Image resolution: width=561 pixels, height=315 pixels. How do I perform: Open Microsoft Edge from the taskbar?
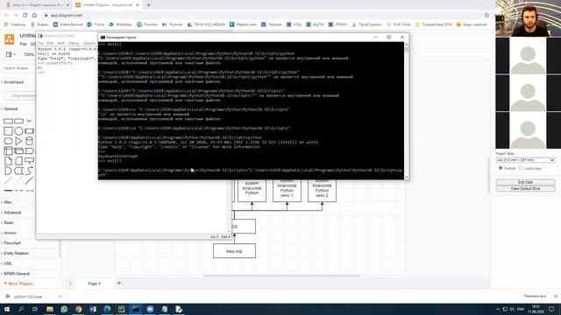click(x=107, y=309)
